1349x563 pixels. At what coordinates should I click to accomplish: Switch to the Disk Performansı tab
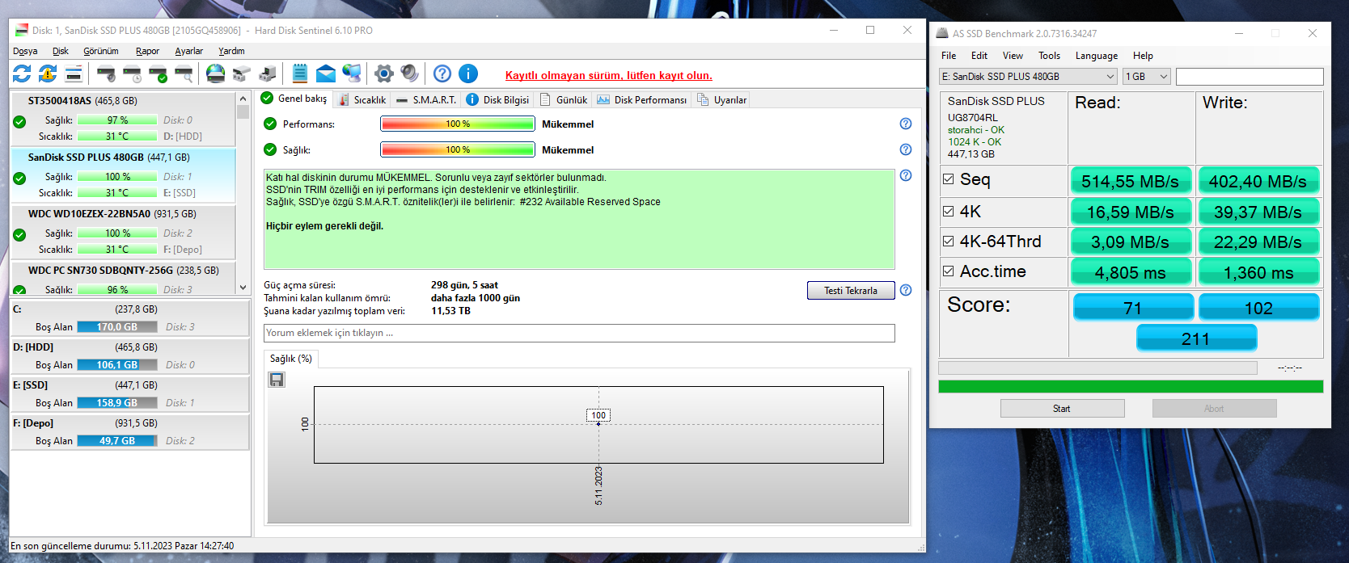tap(642, 99)
